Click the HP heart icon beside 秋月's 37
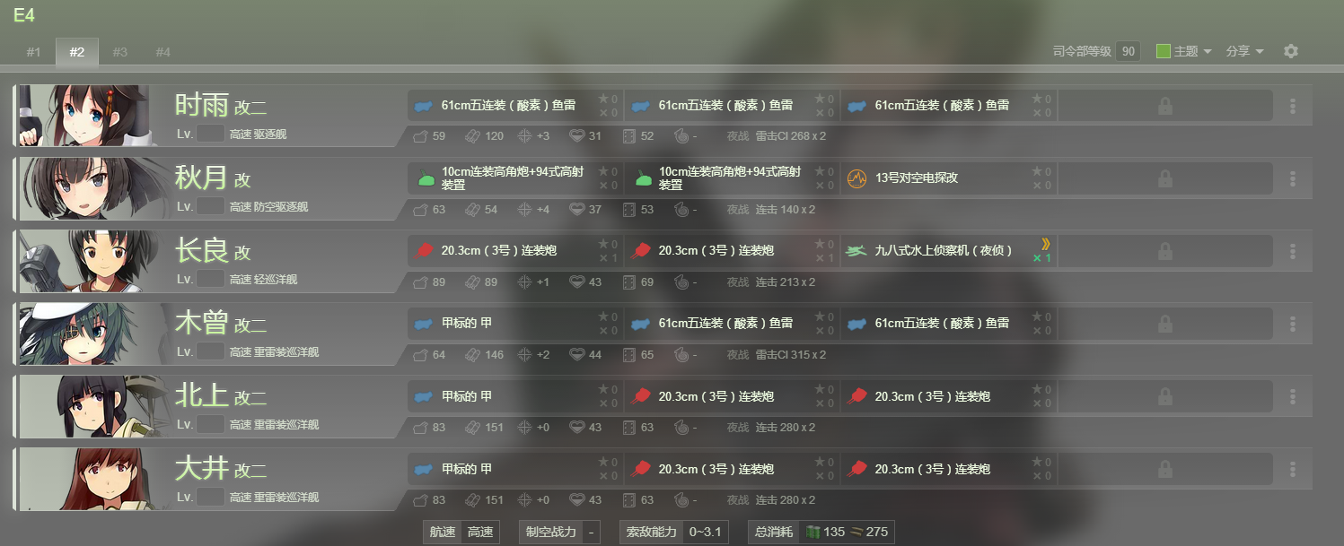1344x546 pixels. pos(577,209)
